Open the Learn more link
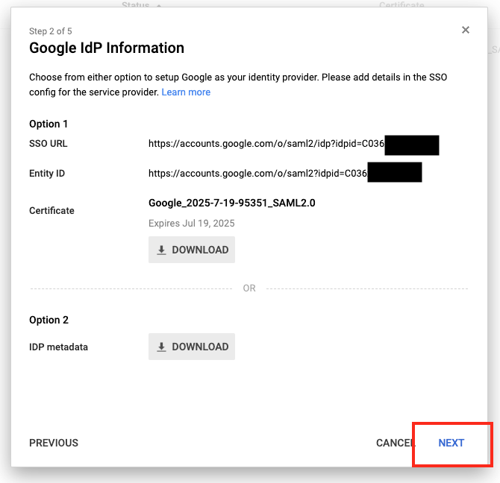This screenshot has height=483, width=500. pos(186,92)
